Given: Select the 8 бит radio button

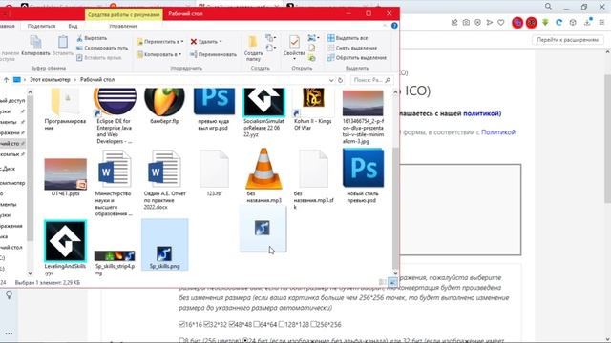Looking at the screenshot, I should point(181,341).
